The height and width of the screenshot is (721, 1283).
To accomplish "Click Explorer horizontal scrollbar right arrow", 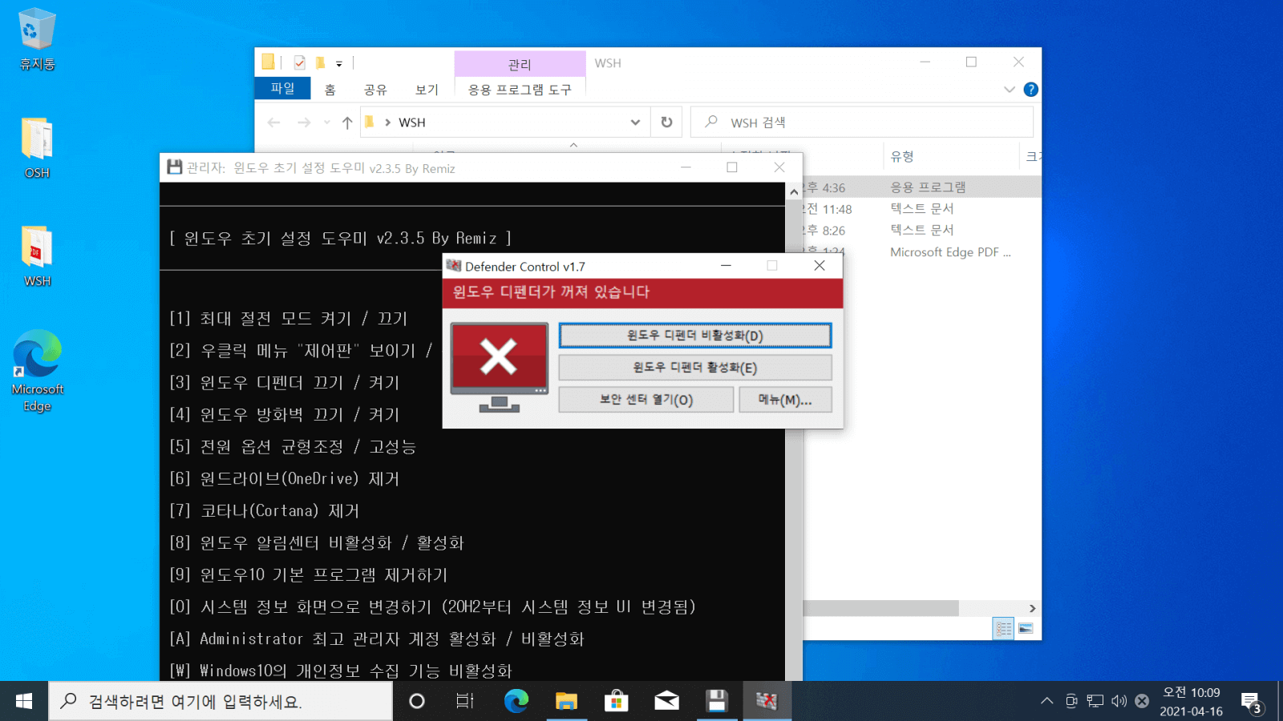I will (1032, 609).
